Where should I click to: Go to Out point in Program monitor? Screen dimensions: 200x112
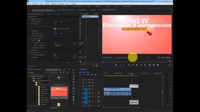coord(145,65)
